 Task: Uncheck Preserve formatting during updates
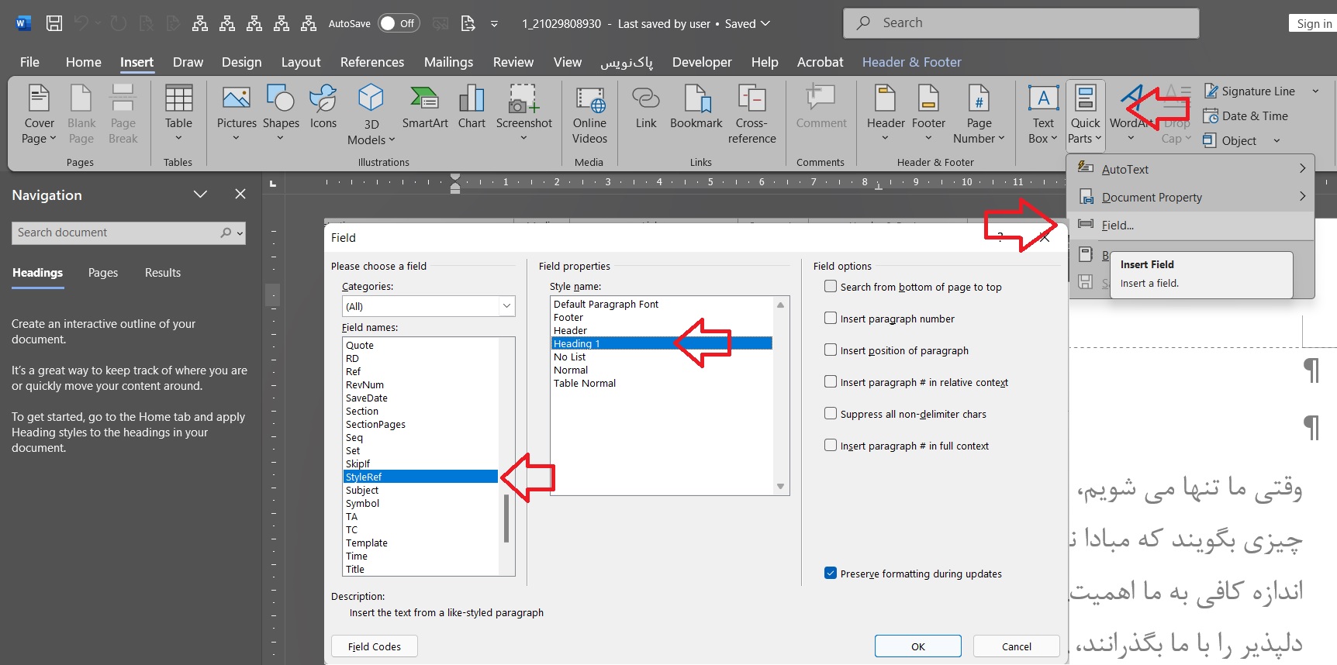(x=831, y=574)
